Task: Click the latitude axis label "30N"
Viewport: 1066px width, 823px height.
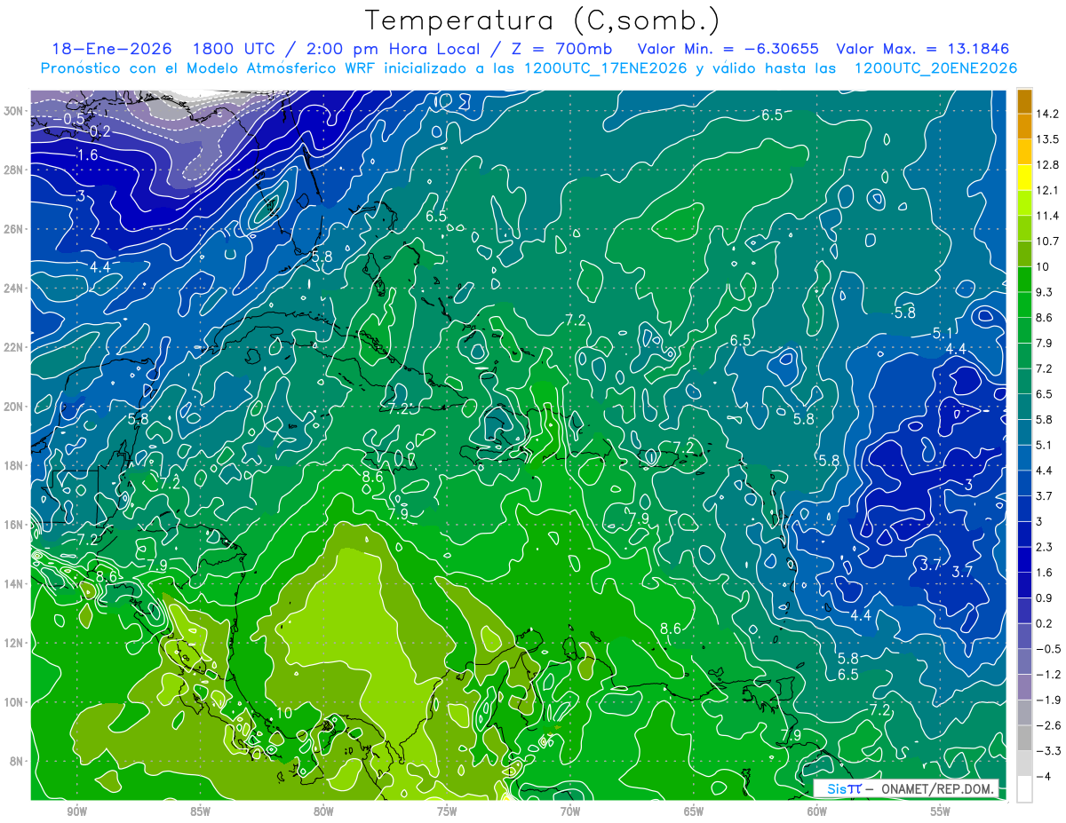Action: click(x=13, y=111)
